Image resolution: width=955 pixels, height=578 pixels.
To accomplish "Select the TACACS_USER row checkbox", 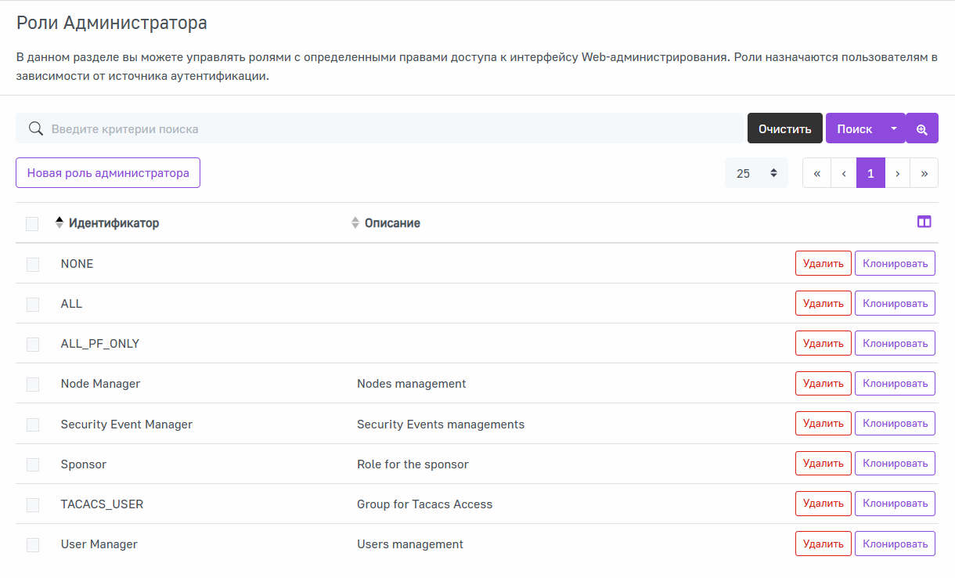I will (x=33, y=505).
